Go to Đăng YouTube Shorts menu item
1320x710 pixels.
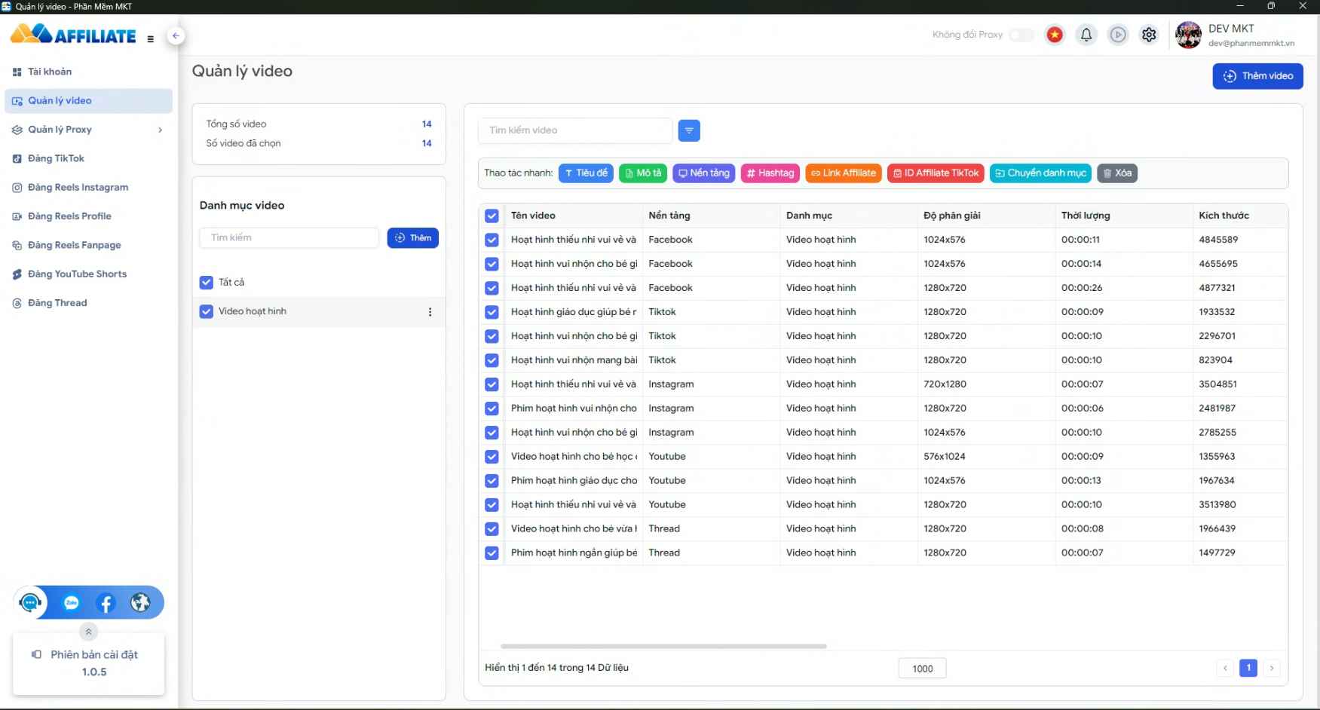coord(77,274)
